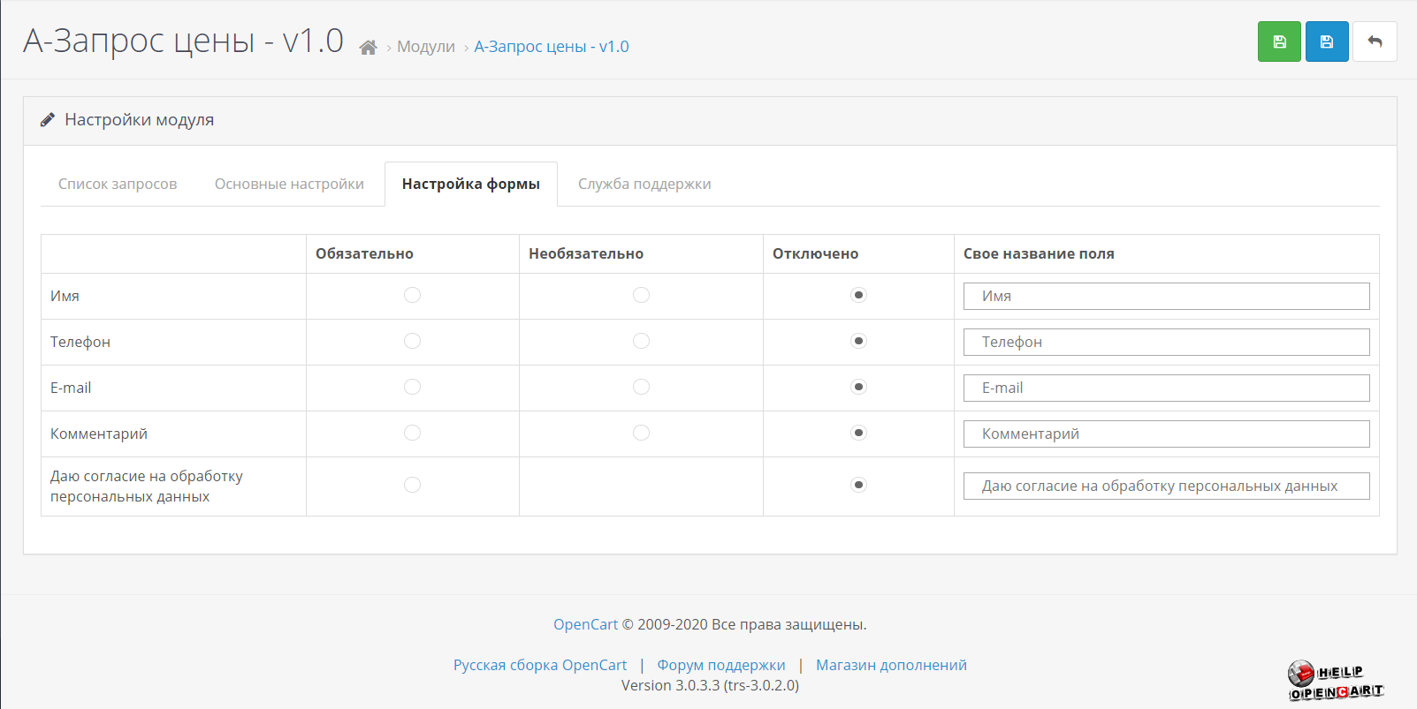
Task: Visit the Форум поддержки link
Action: point(721,665)
